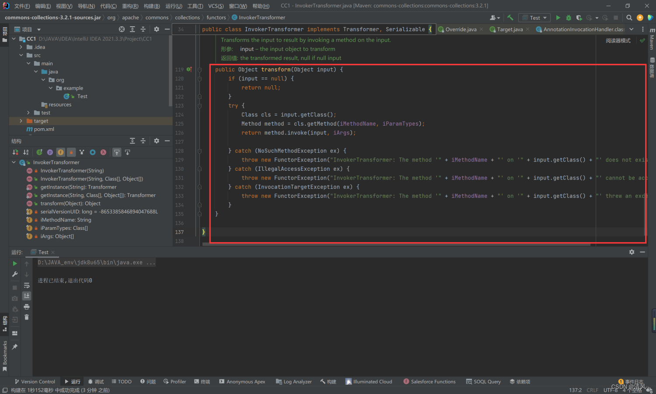Clear all Run console output
Screen dimensions: 656x394
(27, 317)
